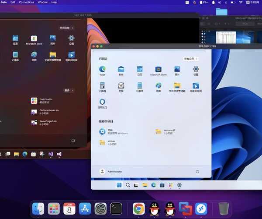The height and width of the screenshot is (219, 262).
Task: Launch Paint from the light Start menu
Action: click(158, 87)
